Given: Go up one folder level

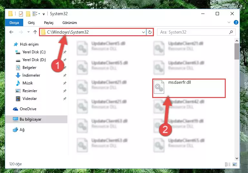Looking at the screenshot, I should coord(35,32).
